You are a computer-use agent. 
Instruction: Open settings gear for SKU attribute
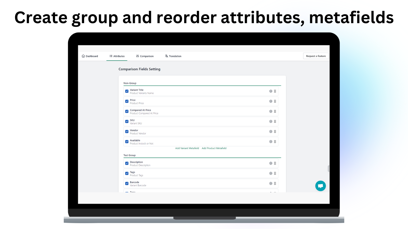click(271, 121)
